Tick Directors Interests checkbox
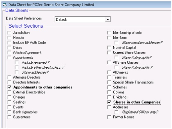 (10, 82)
